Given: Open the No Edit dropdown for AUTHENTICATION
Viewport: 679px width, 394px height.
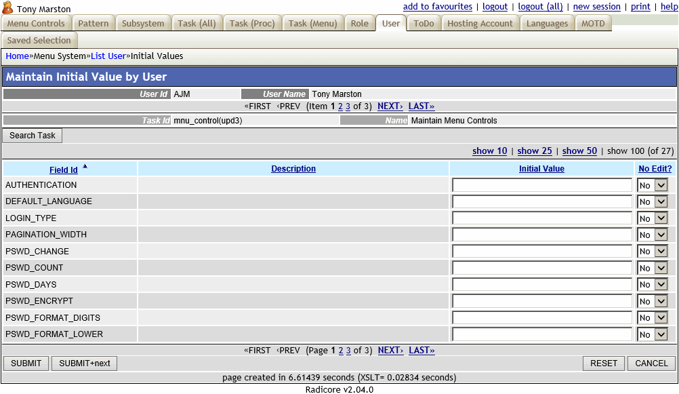Looking at the screenshot, I should click(651, 184).
